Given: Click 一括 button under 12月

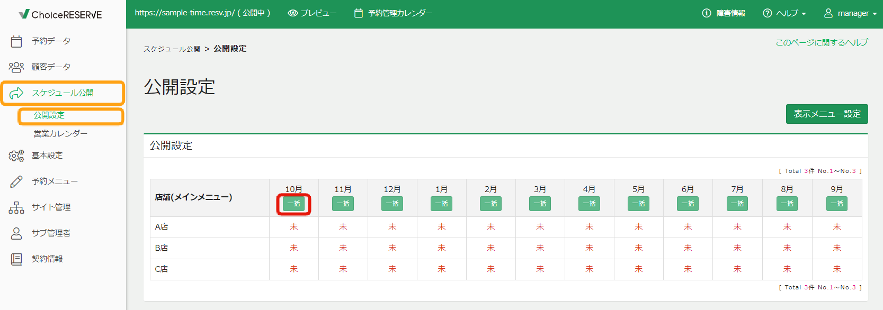Looking at the screenshot, I should tap(393, 204).
